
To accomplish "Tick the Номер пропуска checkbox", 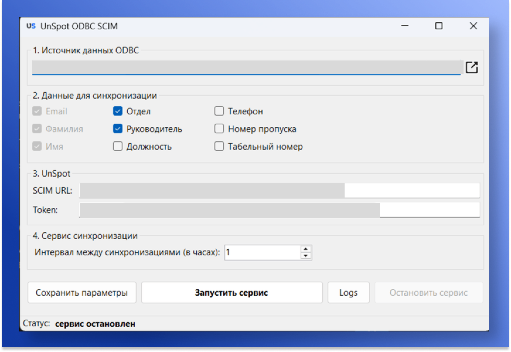I will (x=219, y=129).
